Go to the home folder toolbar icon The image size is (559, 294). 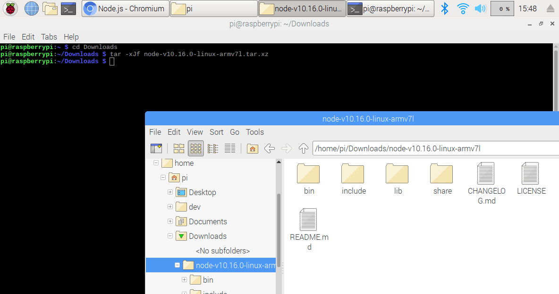[253, 148]
